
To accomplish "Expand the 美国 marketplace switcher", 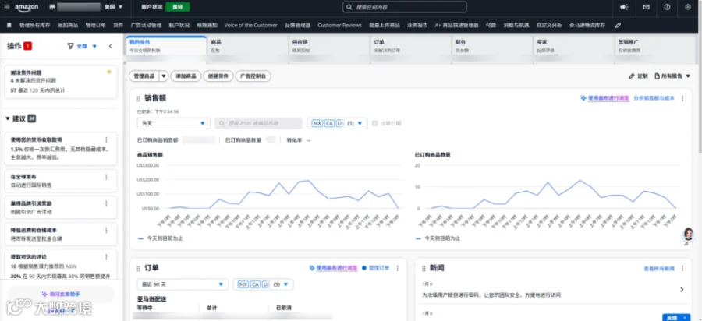I will tap(112, 7).
